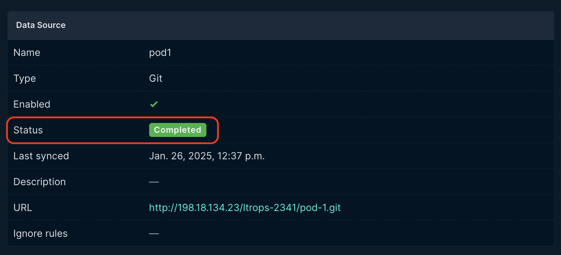Click the green Enabled checkmark icon

[x=154, y=104]
